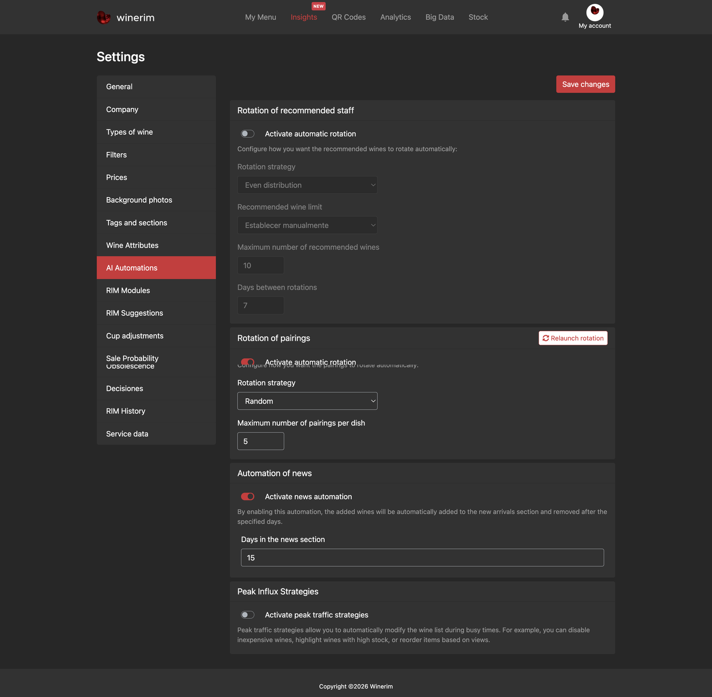Open Prices settings
712x697 pixels.
[x=156, y=177]
